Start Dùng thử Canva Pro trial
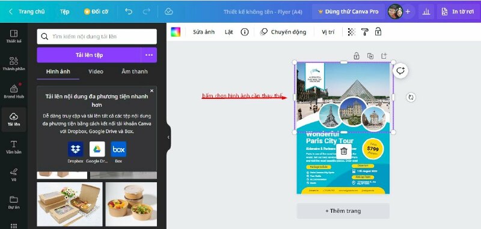The height and width of the screenshot is (229, 481). tap(348, 11)
